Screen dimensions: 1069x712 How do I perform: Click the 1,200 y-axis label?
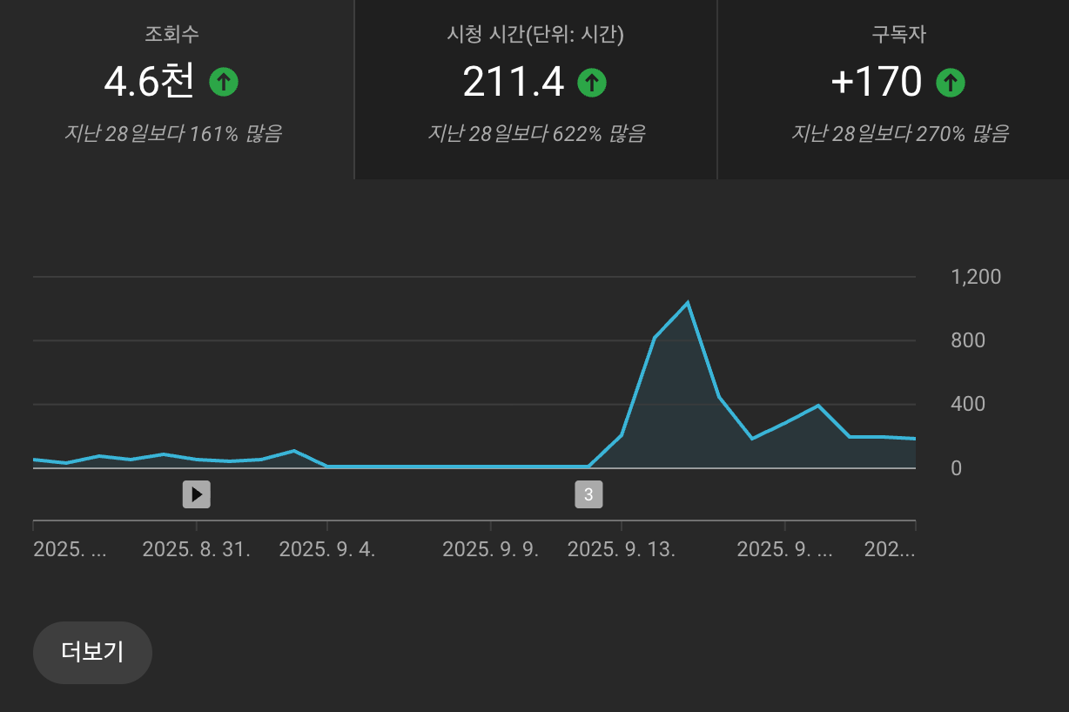tap(976, 277)
